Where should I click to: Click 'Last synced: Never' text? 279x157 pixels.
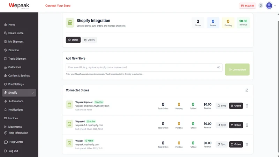point(84,110)
